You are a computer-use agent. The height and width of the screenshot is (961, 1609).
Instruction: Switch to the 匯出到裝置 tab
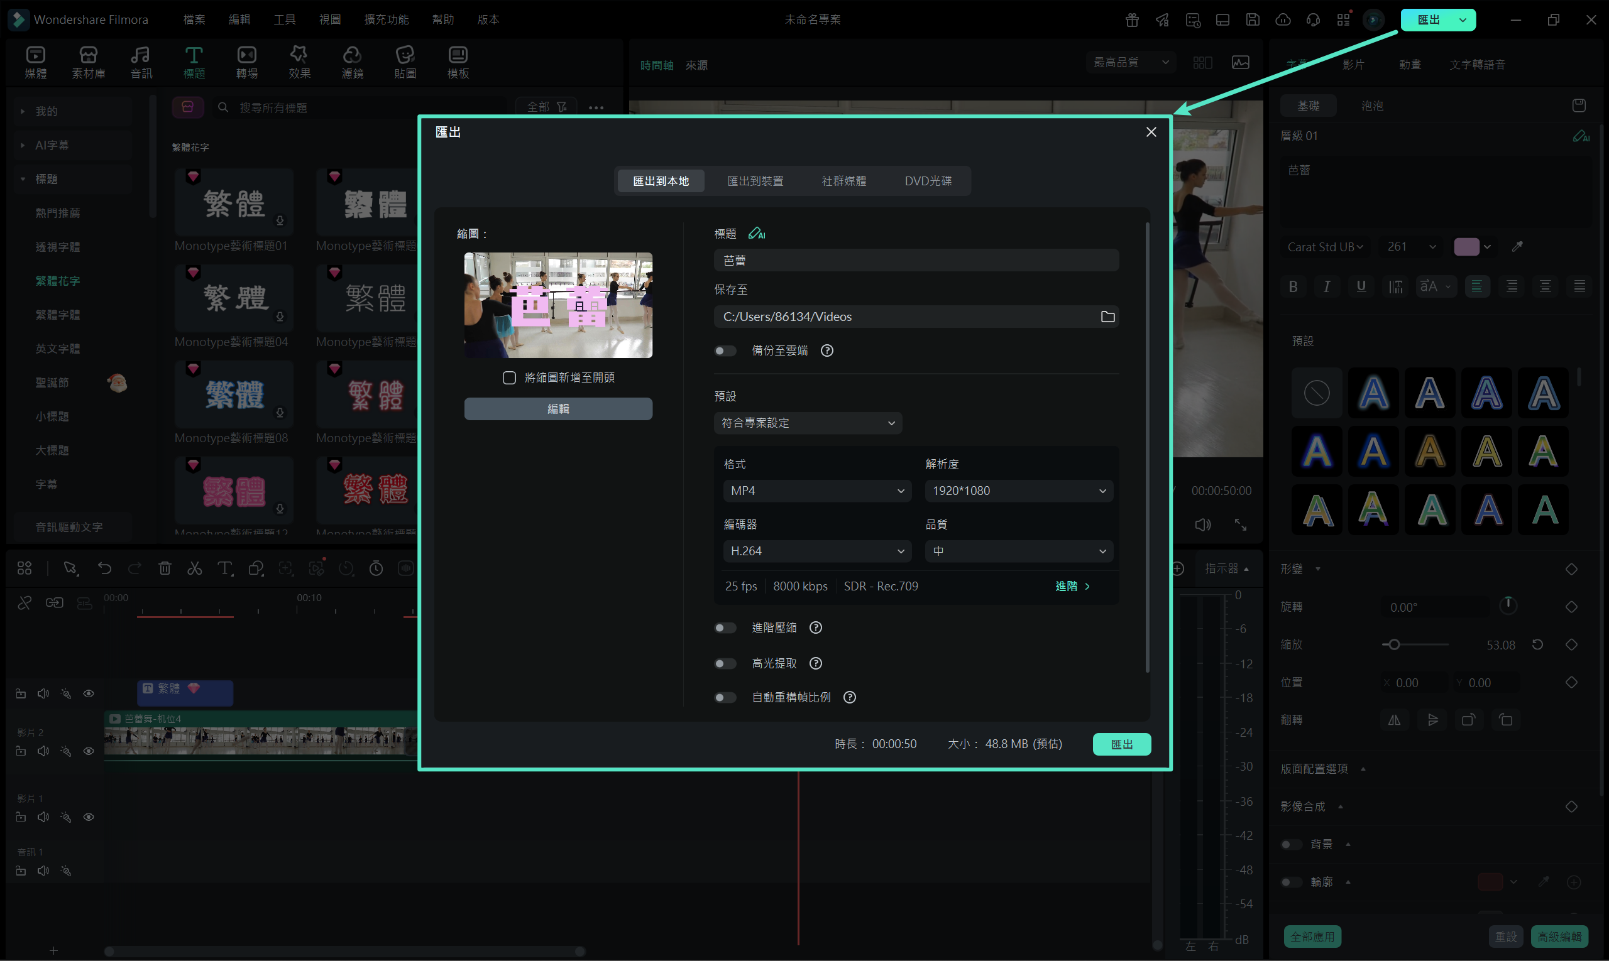755,181
